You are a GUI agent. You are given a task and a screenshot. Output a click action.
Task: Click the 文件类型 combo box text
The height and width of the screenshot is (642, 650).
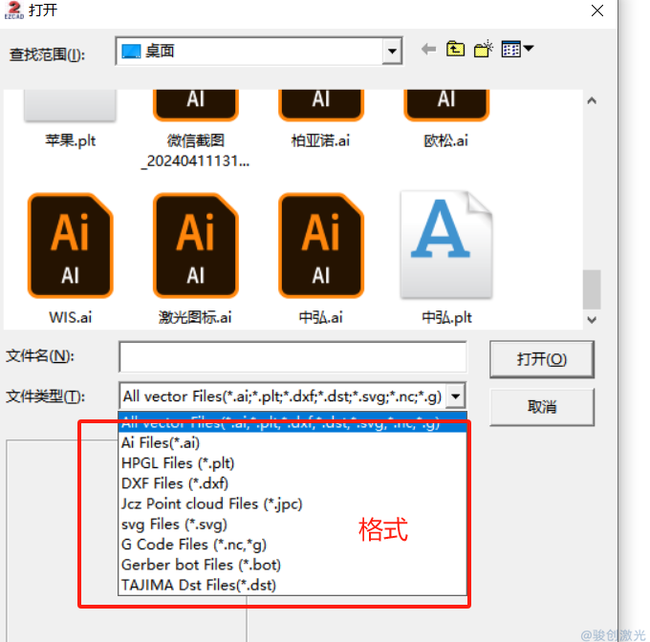283,396
